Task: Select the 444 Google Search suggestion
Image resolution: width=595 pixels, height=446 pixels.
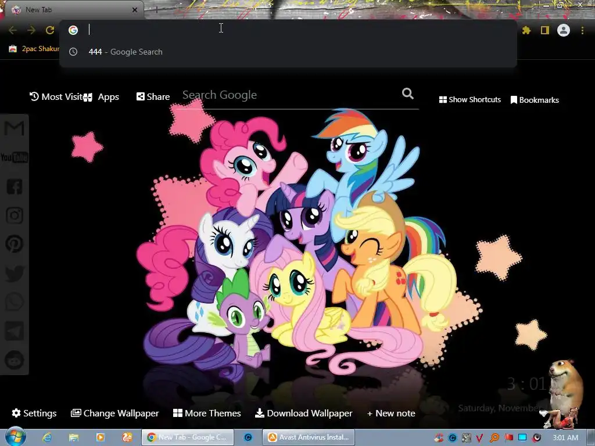Action: point(288,52)
